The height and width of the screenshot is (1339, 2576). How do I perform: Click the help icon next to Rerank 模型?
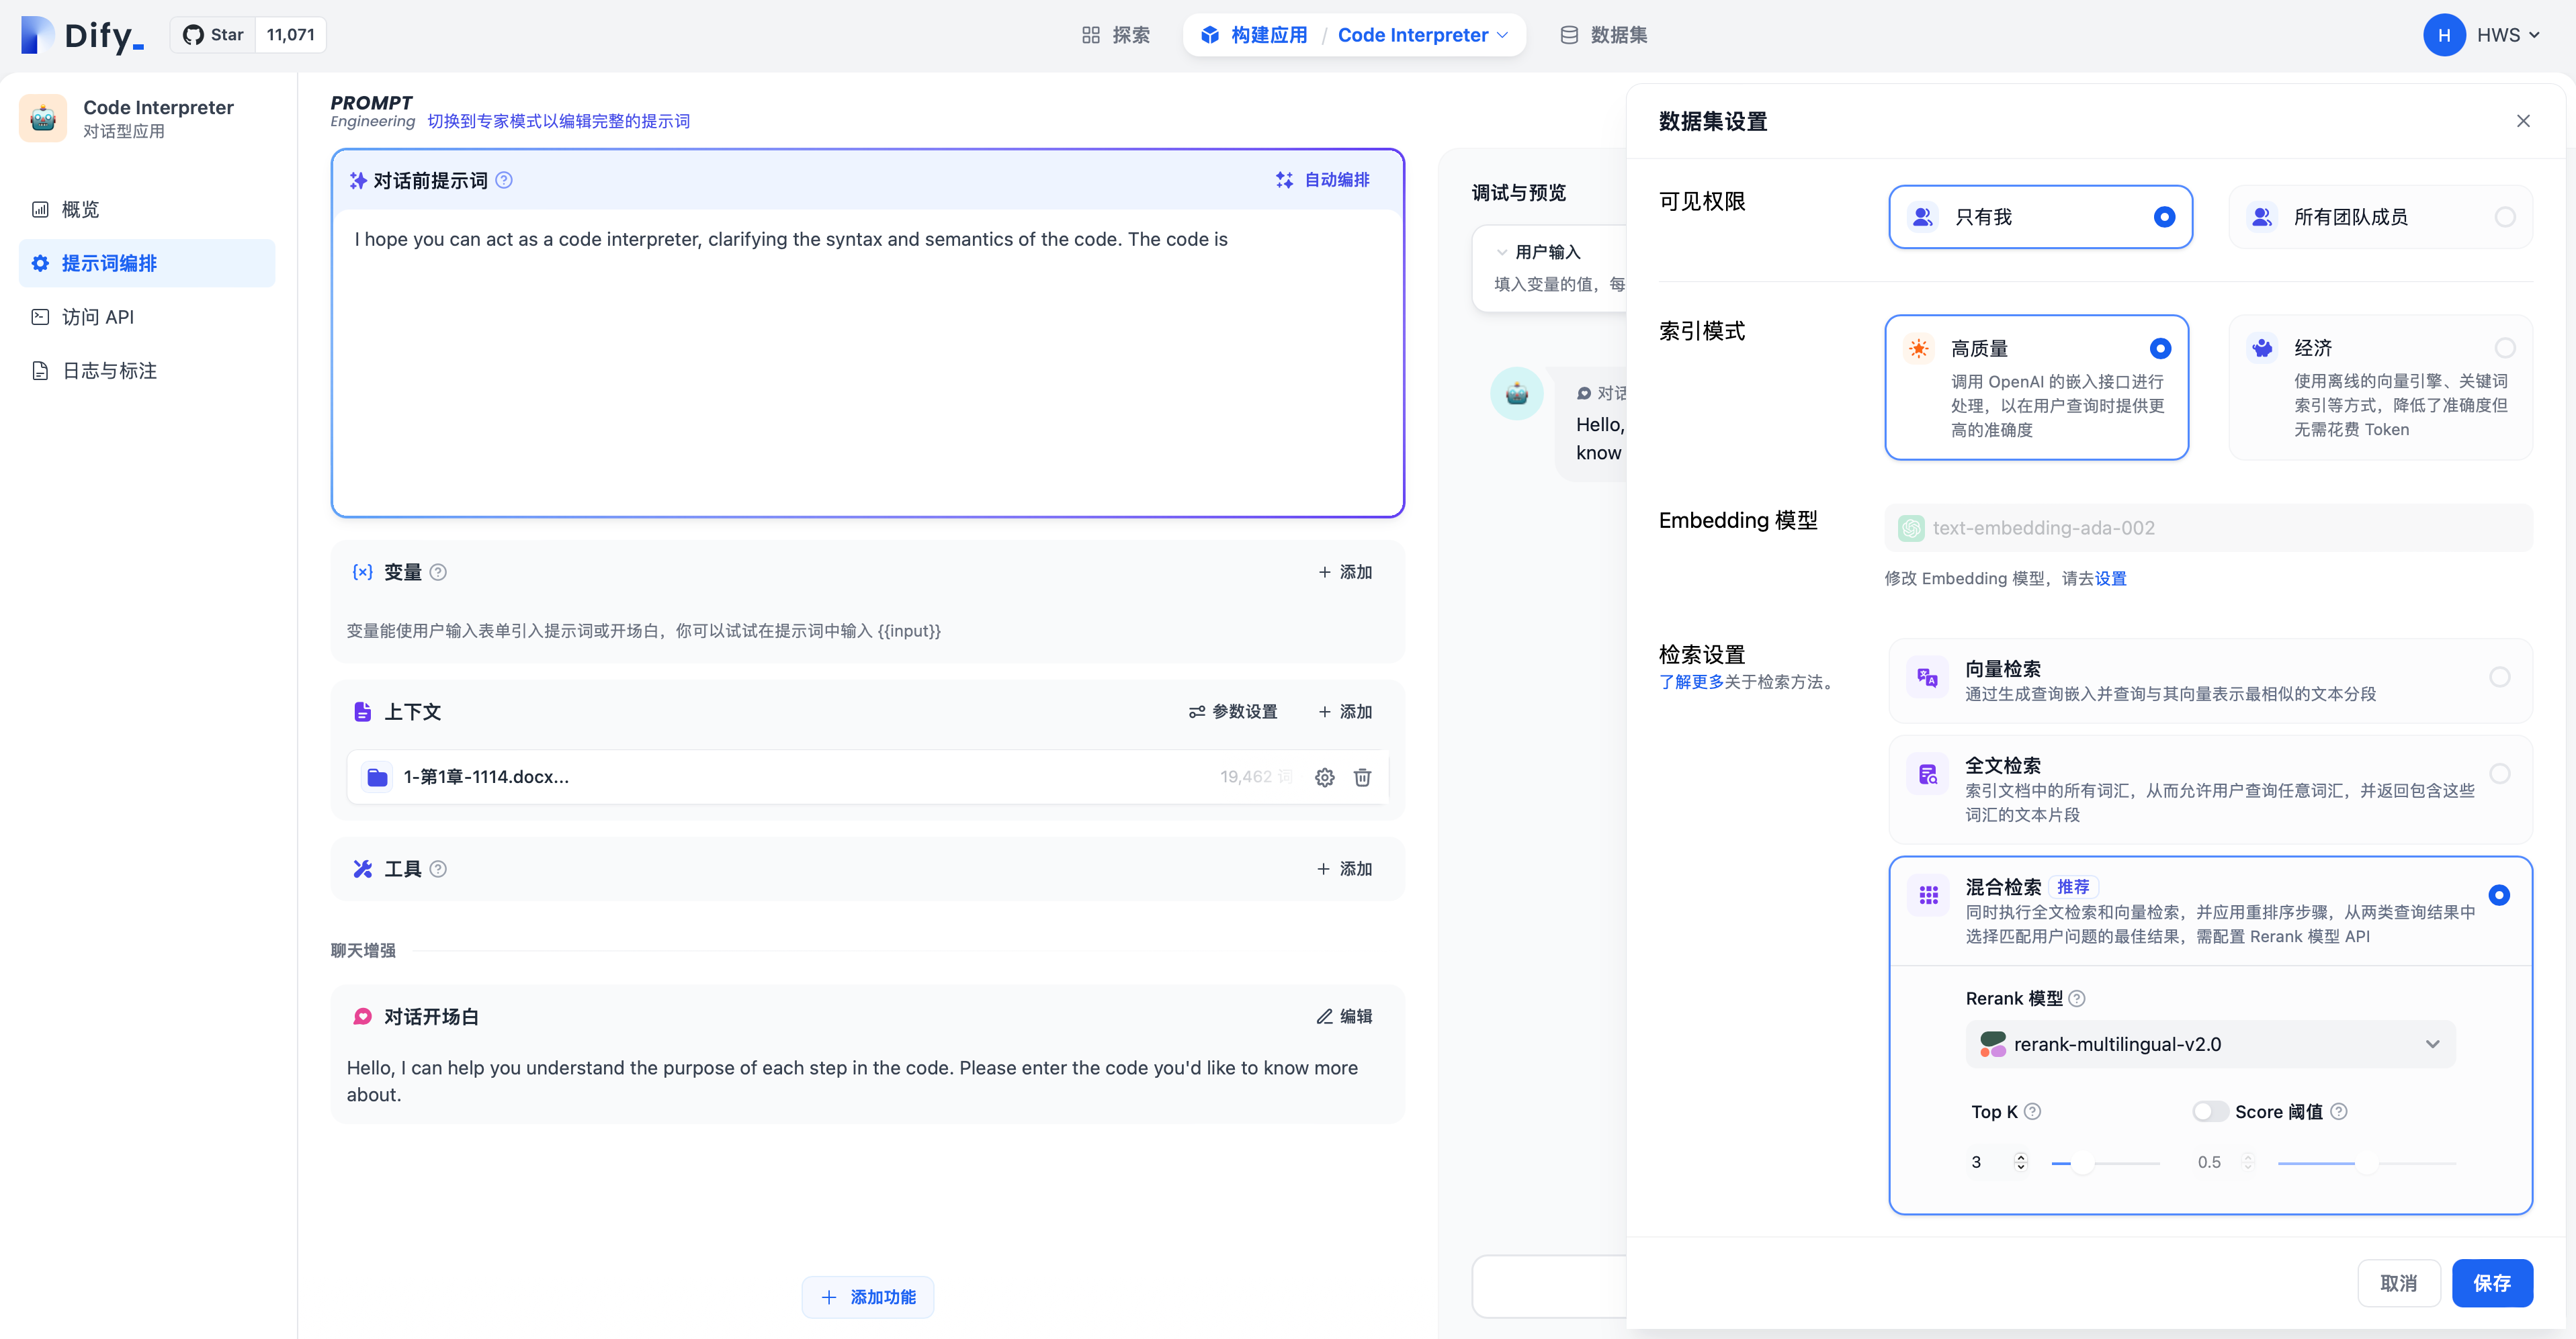(x=2077, y=999)
